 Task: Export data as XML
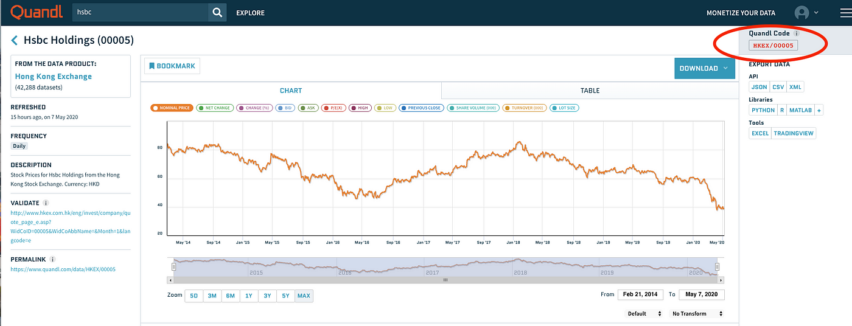795,87
